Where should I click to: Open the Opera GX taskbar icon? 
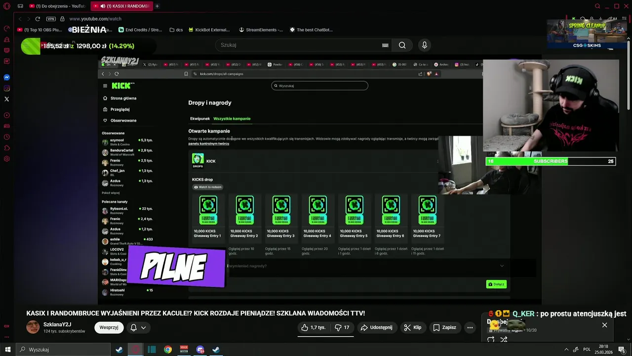click(x=135, y=350)
